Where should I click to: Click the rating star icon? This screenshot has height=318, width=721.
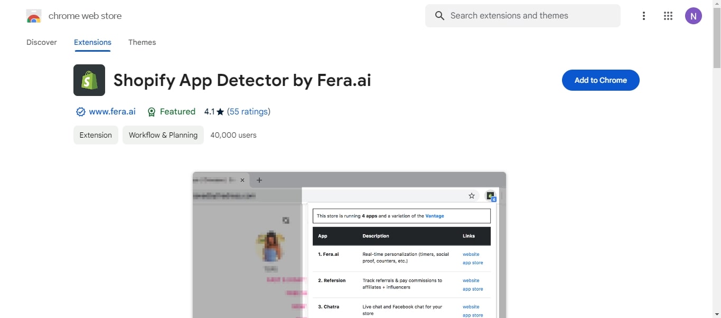coord(220,112)
